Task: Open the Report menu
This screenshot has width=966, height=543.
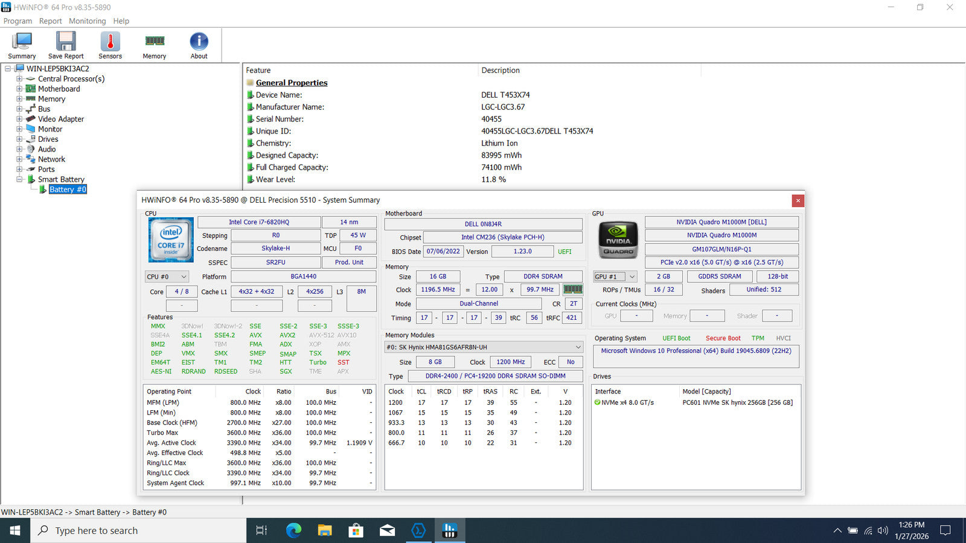Action: (x=50, y=21)
